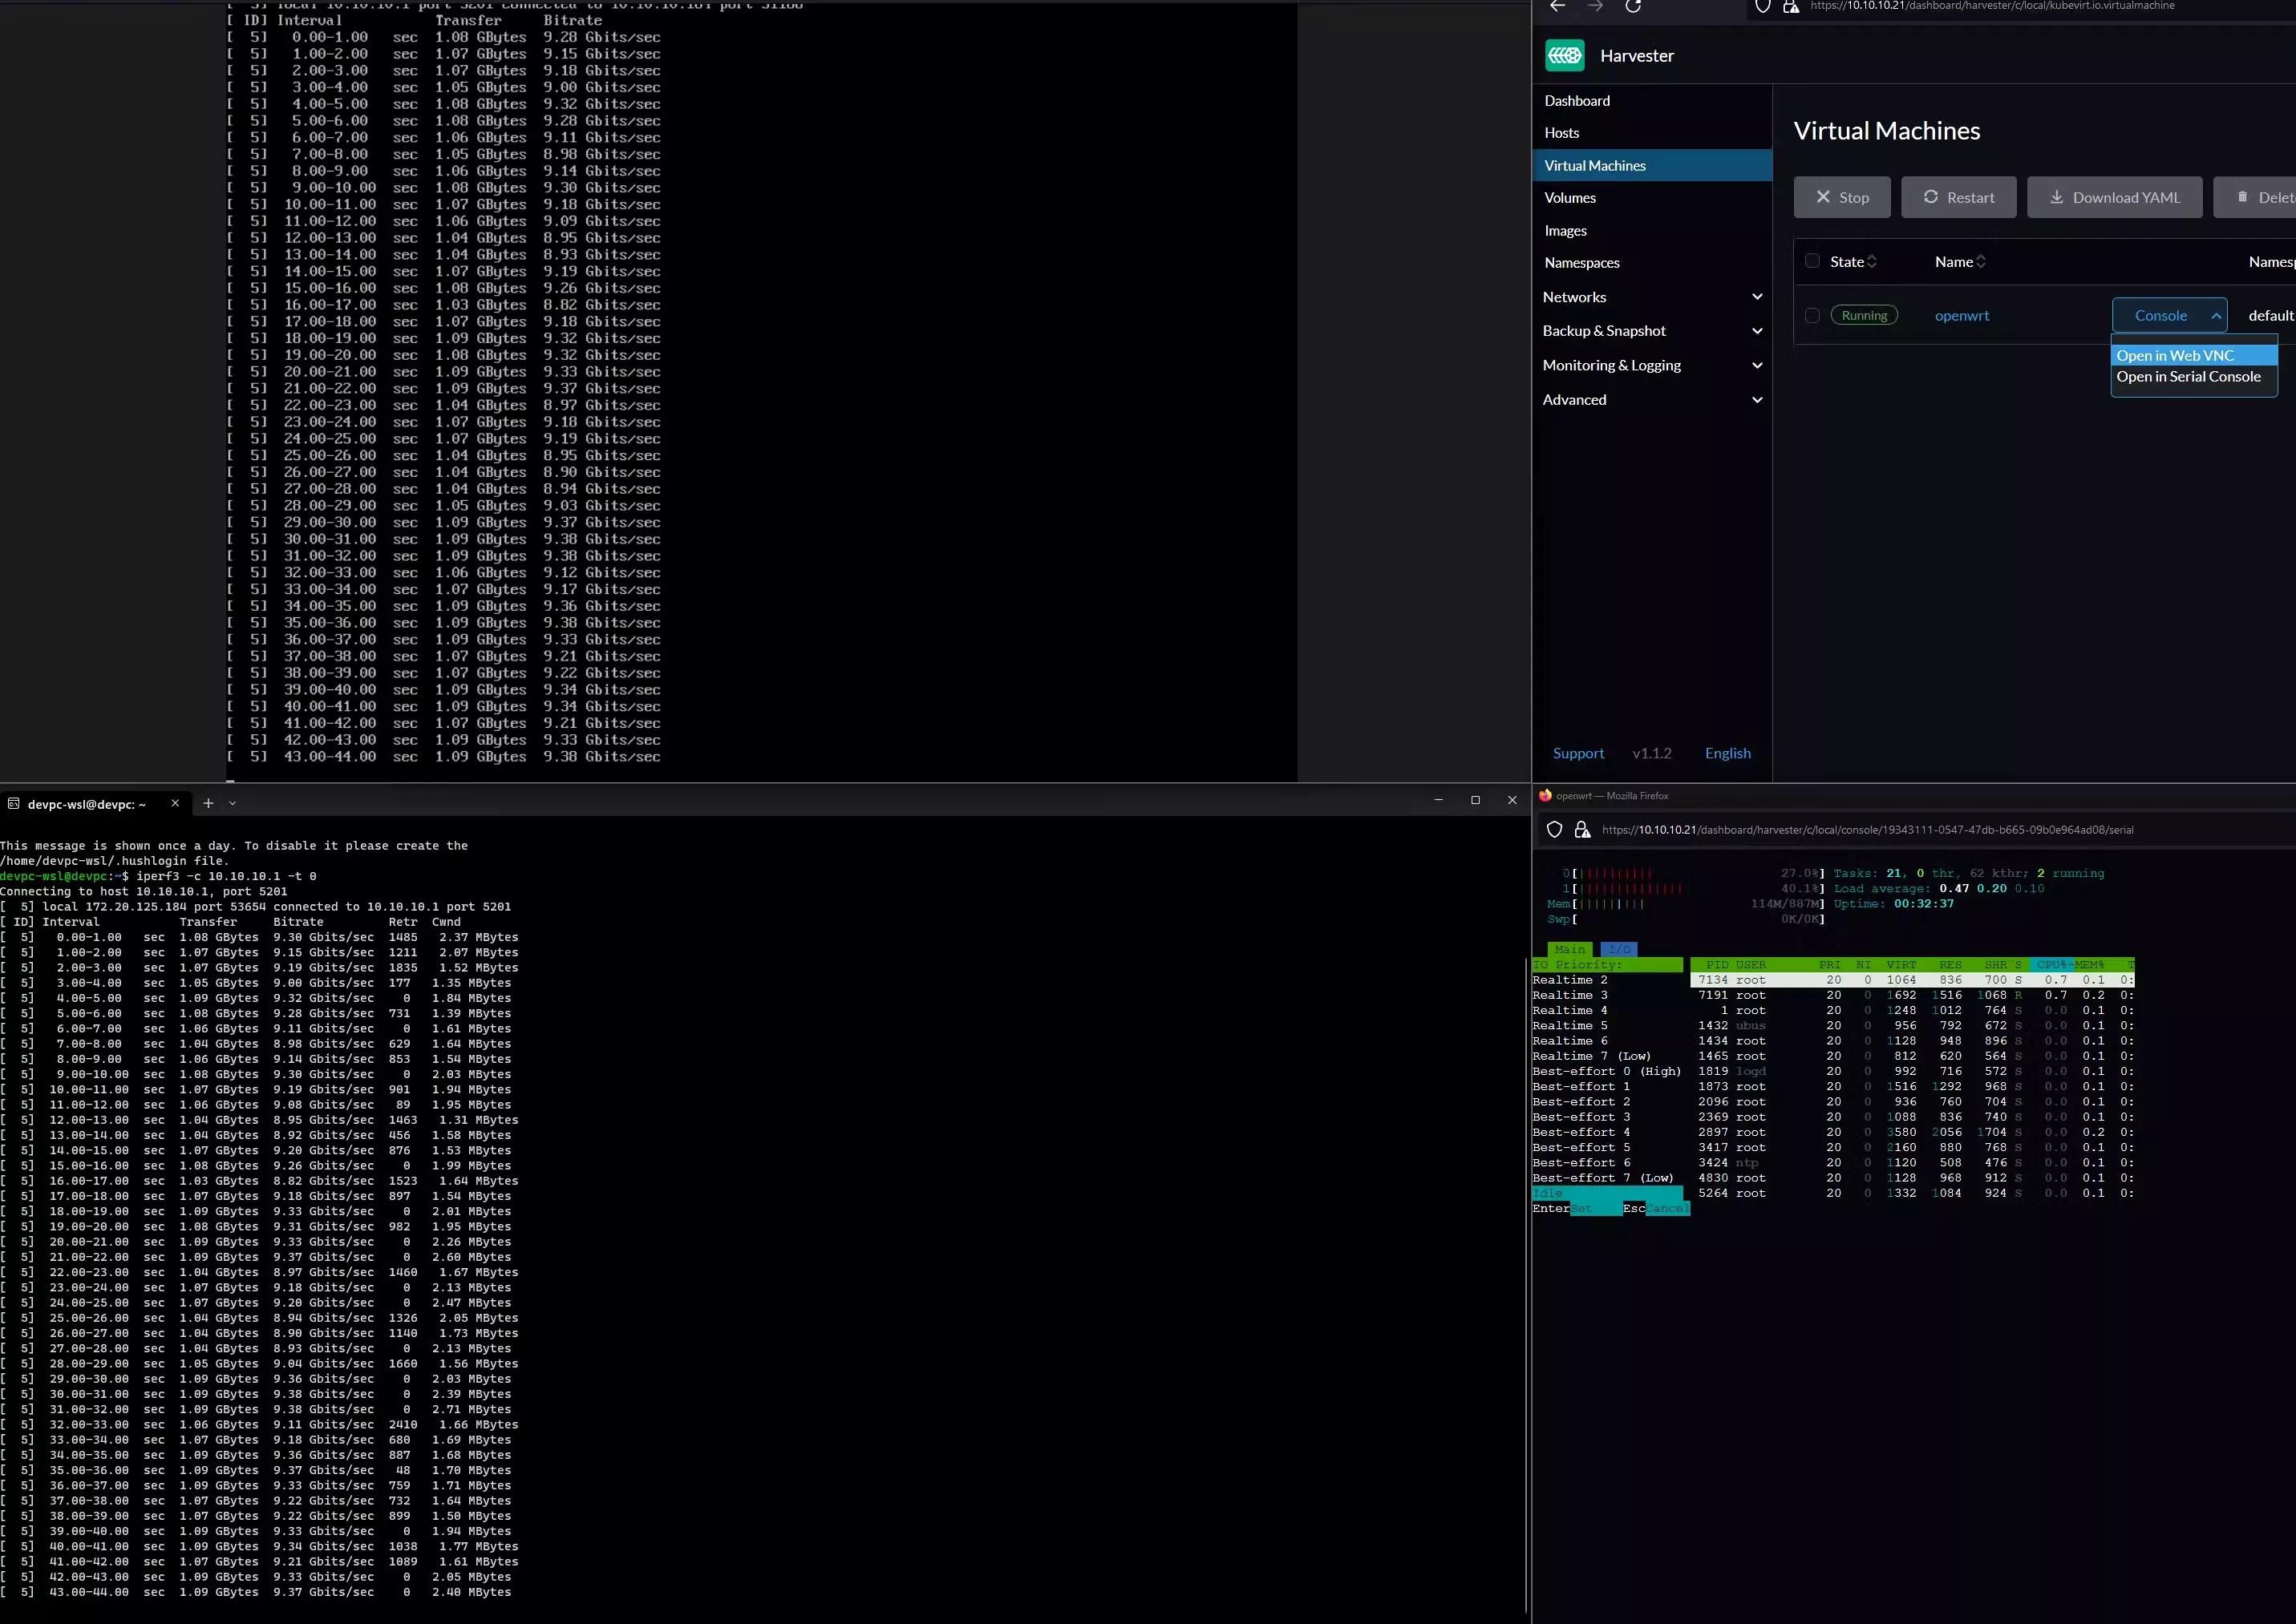Open the Support link
The image size is (2296, 1624).
click(1579, 753)
